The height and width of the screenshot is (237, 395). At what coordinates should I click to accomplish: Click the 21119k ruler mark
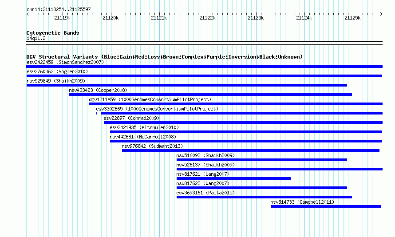(x=62, y=18)
